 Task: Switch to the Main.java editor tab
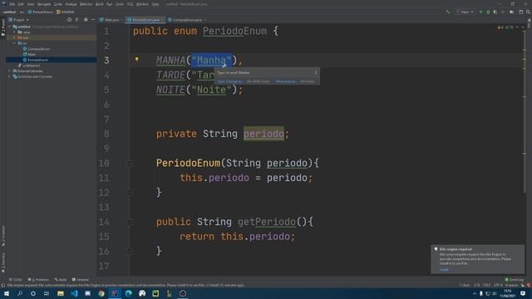(x=110, y=20)
